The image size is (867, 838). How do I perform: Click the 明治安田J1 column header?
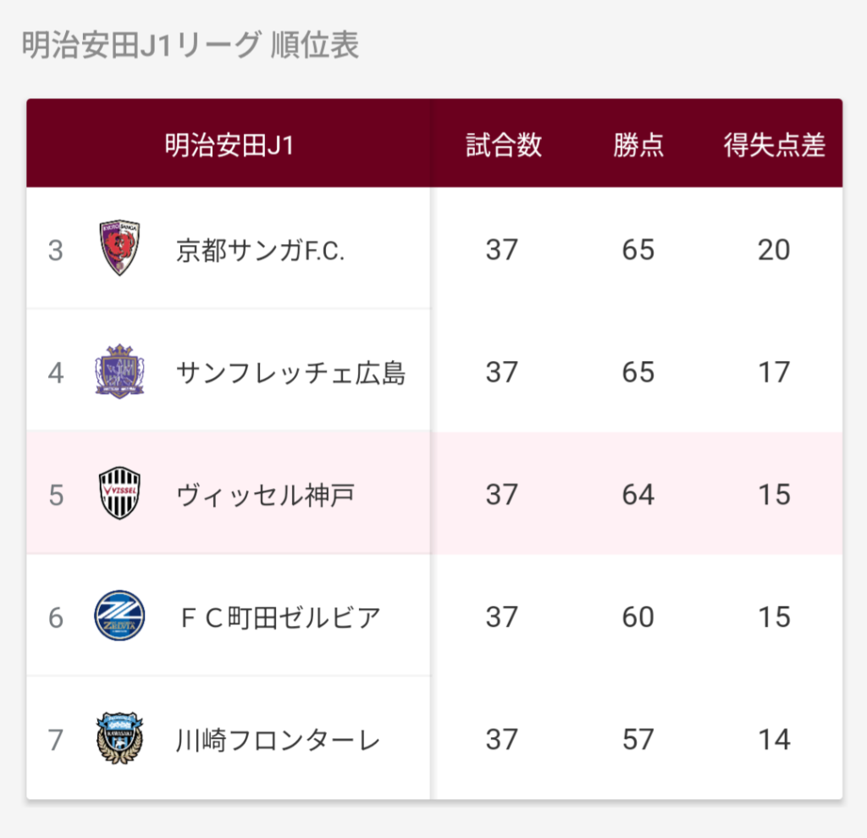pyautogui.click(x=229, y=146)
